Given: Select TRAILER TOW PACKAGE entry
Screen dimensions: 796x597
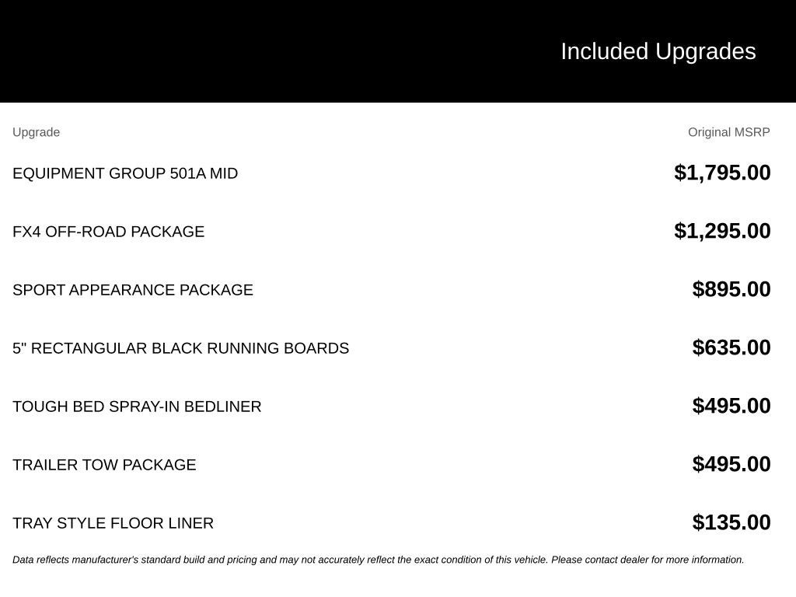Looking at the screenshot, I should [x=104, y=465].
